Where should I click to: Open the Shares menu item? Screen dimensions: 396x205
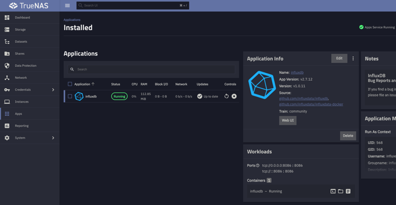click(x=30, y=53)
